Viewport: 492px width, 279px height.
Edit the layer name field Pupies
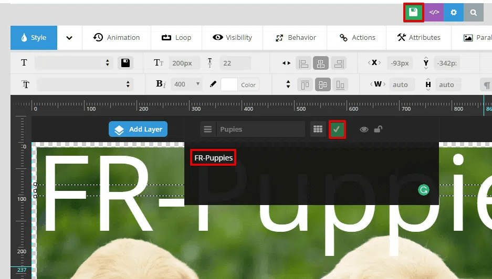[x=261, y=129]
